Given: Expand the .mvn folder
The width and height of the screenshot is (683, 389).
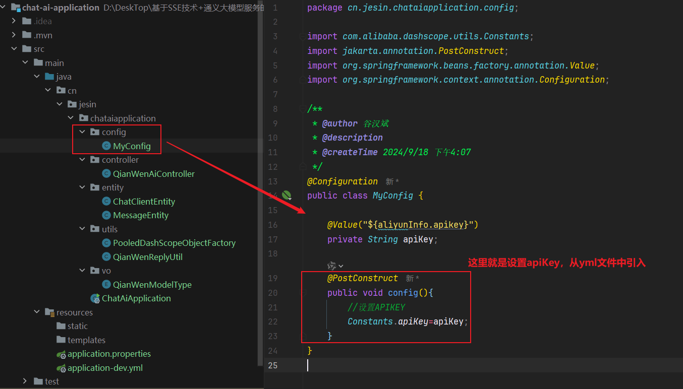Looking at the screenshot, I should [x=14, y=35].
